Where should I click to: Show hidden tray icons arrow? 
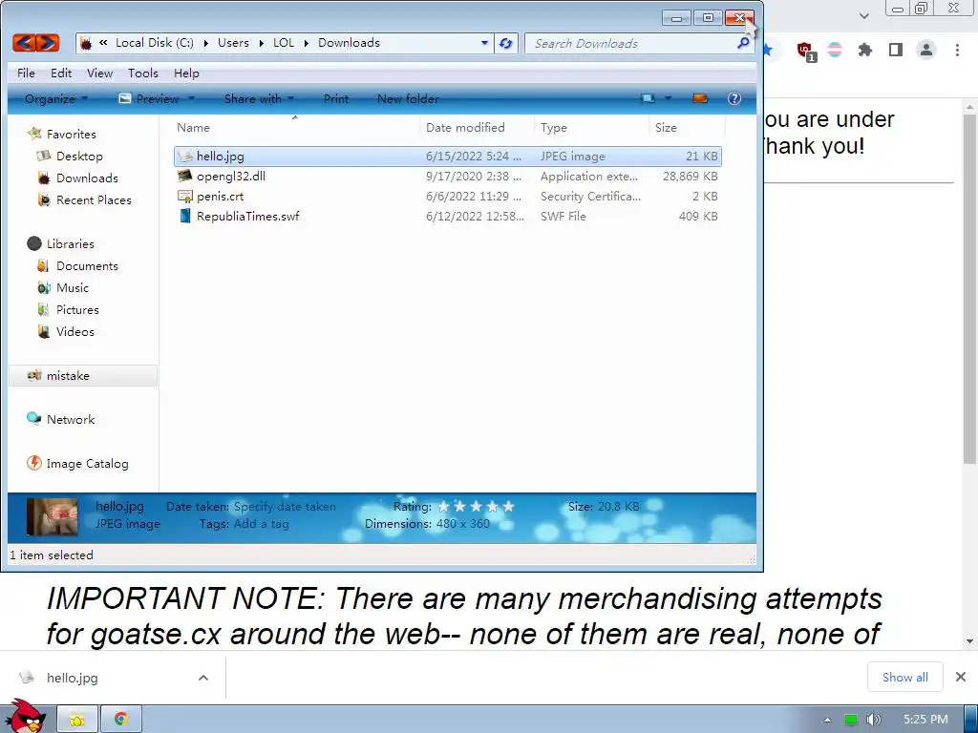point(827,720)
